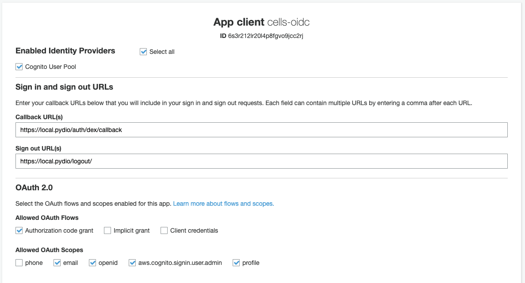The image size is (525, 283).
Task: Click the Allowed OAuth Flows label
Action: 47,218
